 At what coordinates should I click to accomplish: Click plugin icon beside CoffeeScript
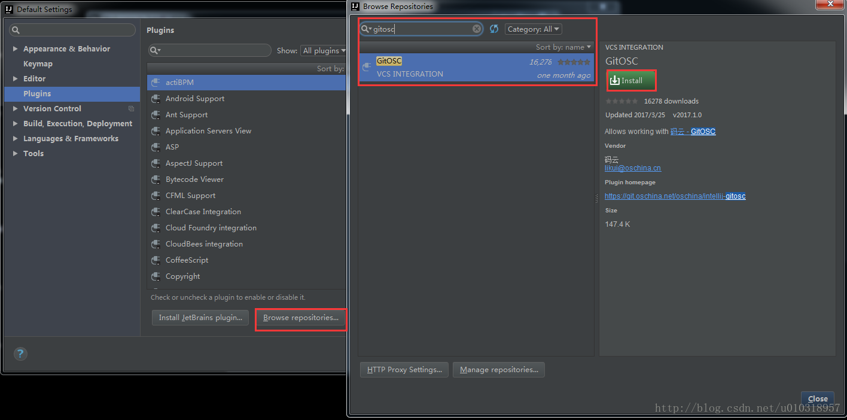point(156,260)
